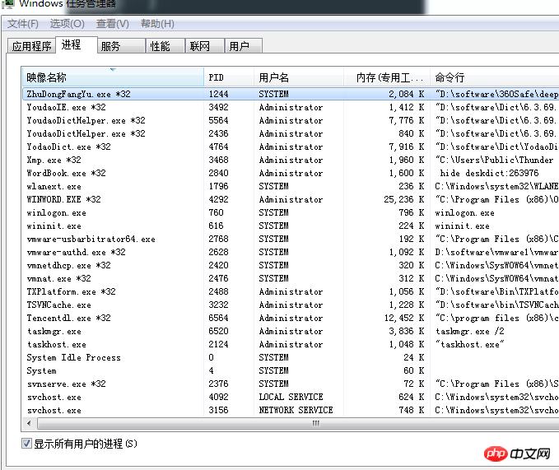Select Xmp.exe *32 process
This screenshot has width=559, height=470.
54,160
